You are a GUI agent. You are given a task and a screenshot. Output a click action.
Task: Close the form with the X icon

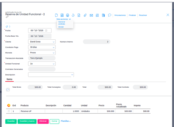(x=168, y=15)
